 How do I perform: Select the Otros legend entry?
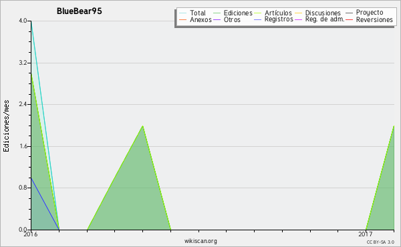point(227,19)
